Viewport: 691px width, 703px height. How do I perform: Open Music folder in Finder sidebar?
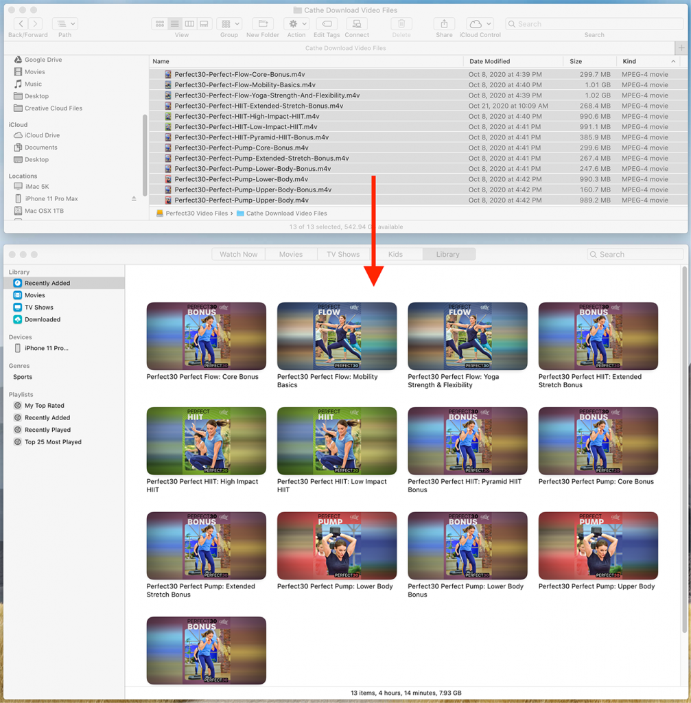pyautogui.click(x=33, y=84)
